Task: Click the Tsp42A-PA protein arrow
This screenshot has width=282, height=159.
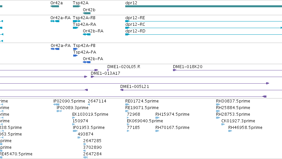Action: pyautogui.click(x=75, y=56)
